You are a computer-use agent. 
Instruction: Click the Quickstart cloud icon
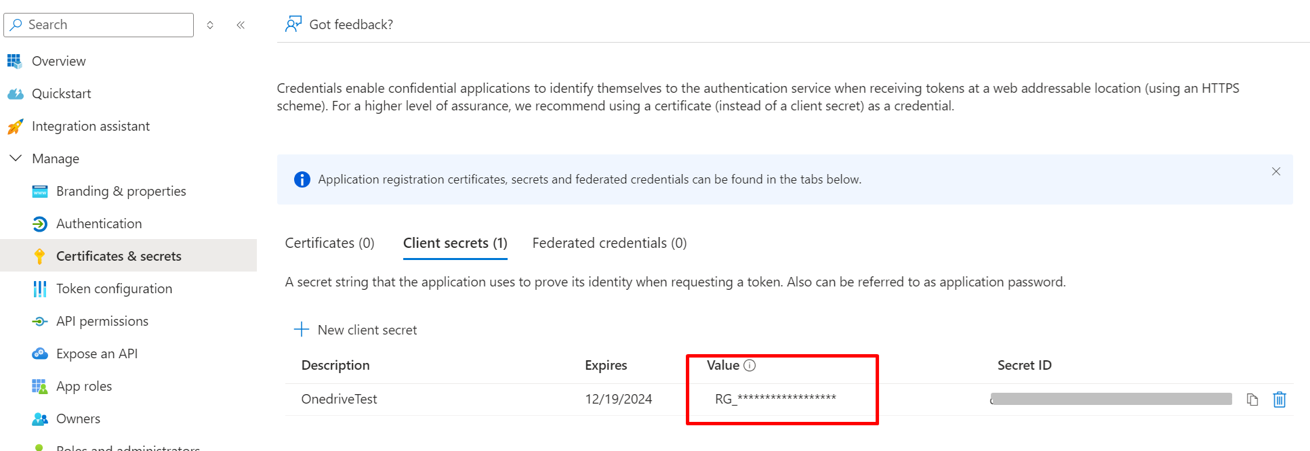(x=15, y=93)
